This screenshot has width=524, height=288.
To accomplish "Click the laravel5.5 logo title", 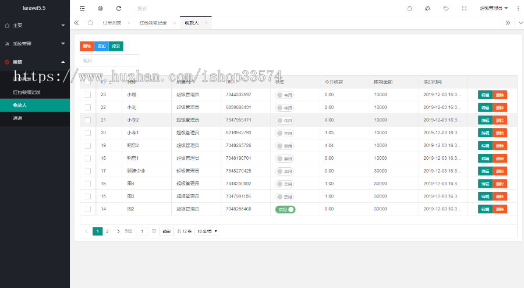I will pyautogui.click(x=34, y=8).
